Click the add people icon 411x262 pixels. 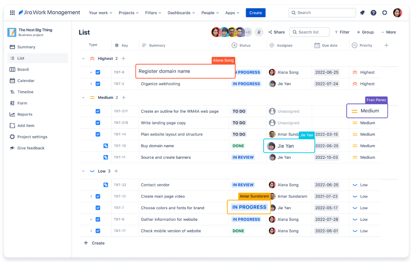(x=259, y=32)
